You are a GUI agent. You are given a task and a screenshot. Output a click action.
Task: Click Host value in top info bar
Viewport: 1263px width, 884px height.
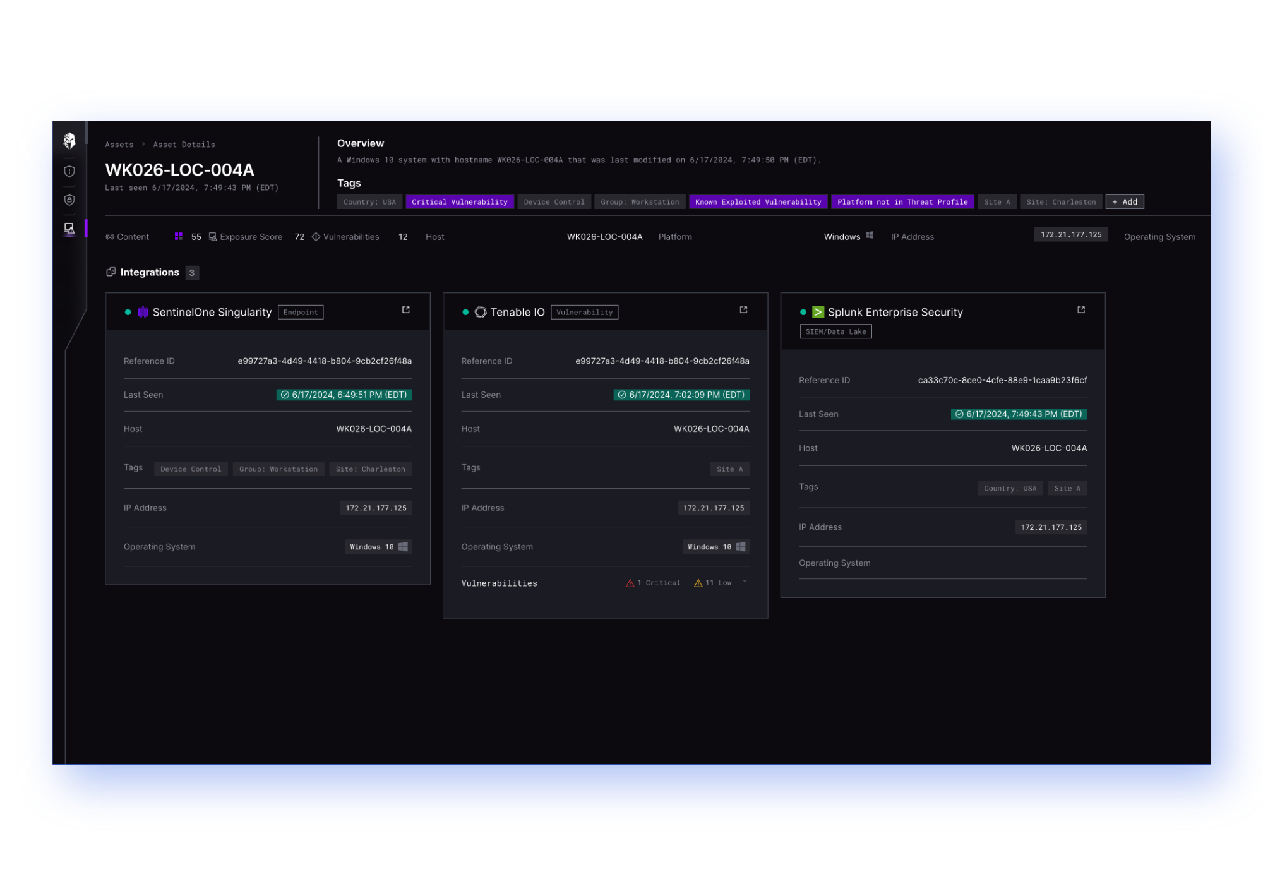pos(604,237)
